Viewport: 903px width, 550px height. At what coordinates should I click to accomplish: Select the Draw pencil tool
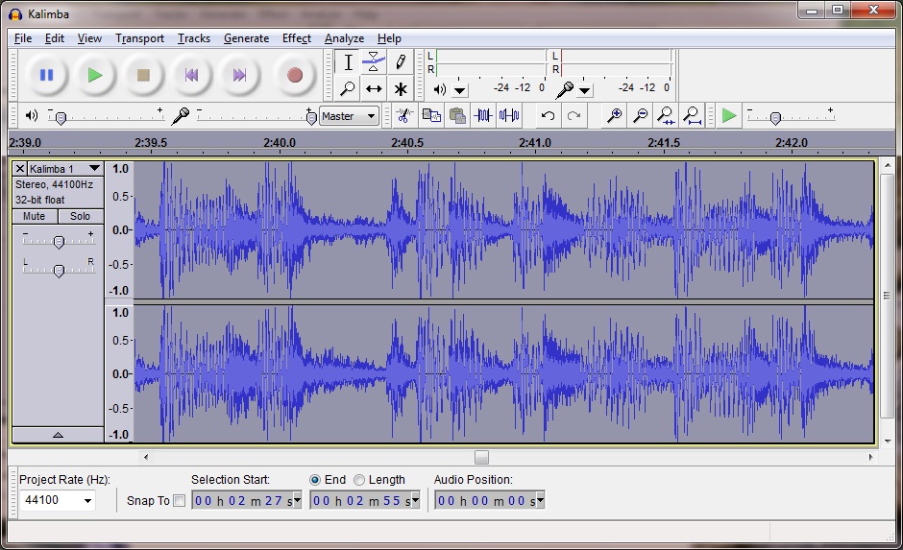[400, 62]
